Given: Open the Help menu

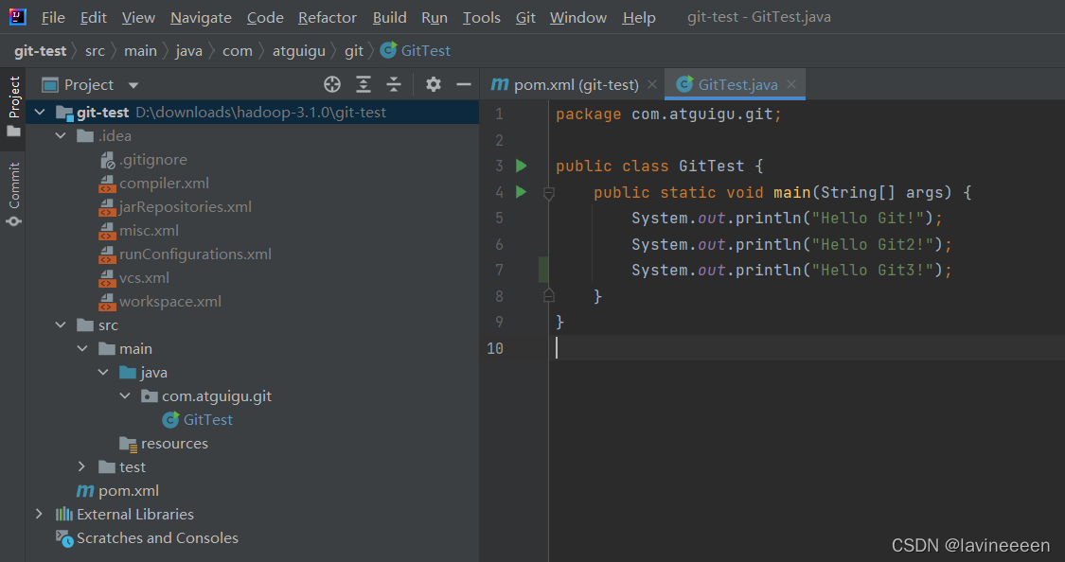Looking at the screenshot, I should tap(639, 18).
